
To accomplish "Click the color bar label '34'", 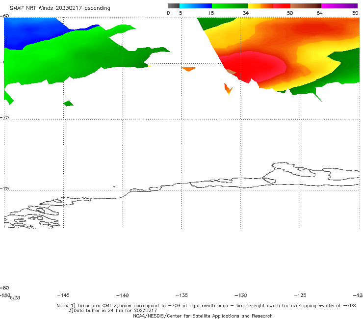I will 246,13.
